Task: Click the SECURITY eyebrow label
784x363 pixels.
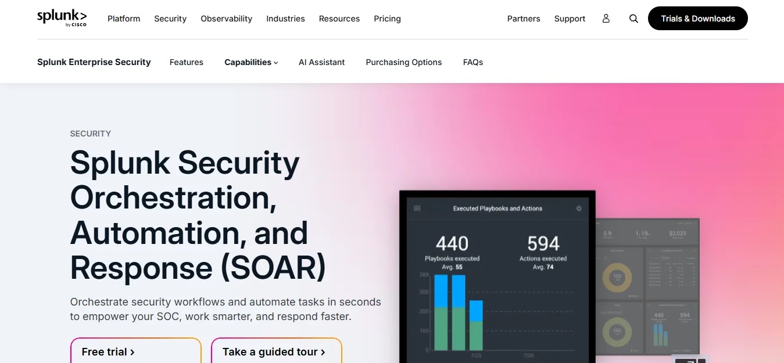Action: (91, 134)
